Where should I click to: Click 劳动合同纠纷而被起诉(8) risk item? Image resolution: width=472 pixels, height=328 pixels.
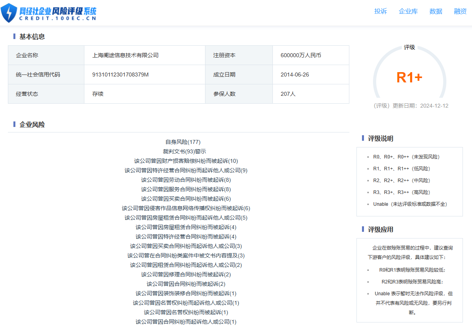186,180
